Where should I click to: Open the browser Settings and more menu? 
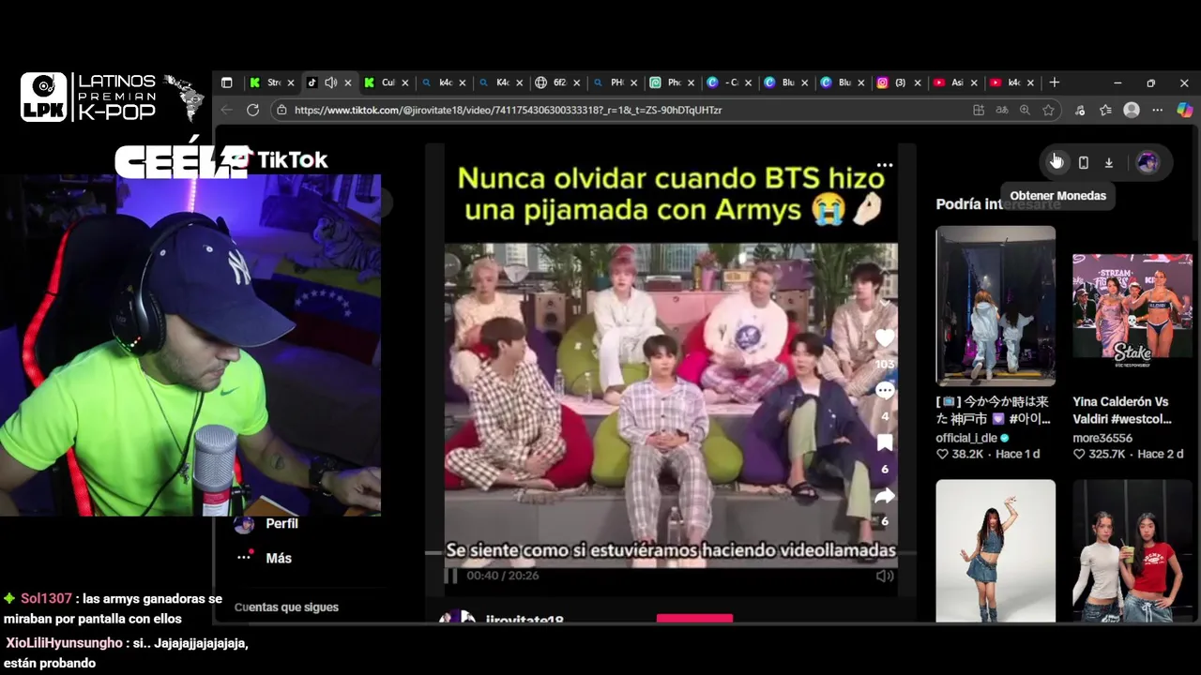(1158, 110)
